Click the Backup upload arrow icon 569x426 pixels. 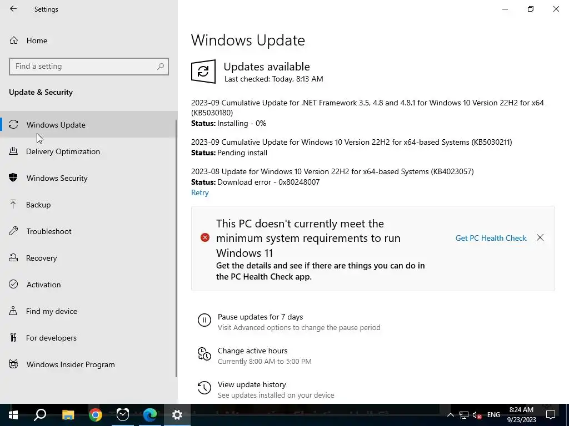pyautogui.click(x=13, y=205)
